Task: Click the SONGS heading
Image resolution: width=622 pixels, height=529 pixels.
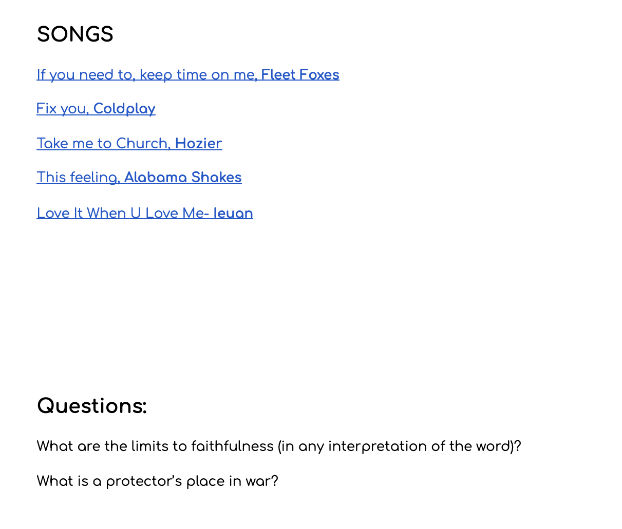Action: (75, 35)
